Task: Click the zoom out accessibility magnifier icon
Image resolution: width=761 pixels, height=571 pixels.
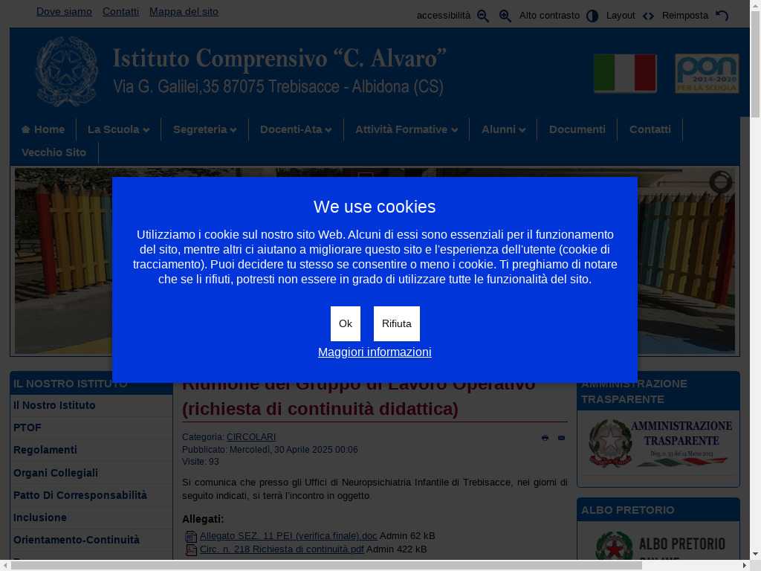Action: pyautogui.click(x=482, y=16)
